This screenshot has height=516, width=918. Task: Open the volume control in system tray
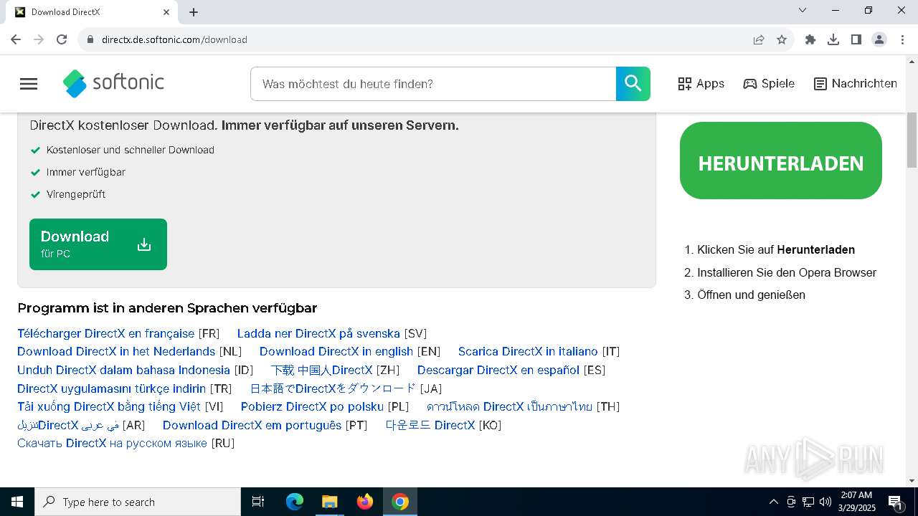(825, 502)
